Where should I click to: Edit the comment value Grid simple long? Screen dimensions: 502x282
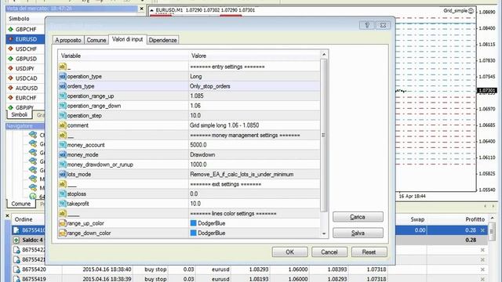point(254,125)
